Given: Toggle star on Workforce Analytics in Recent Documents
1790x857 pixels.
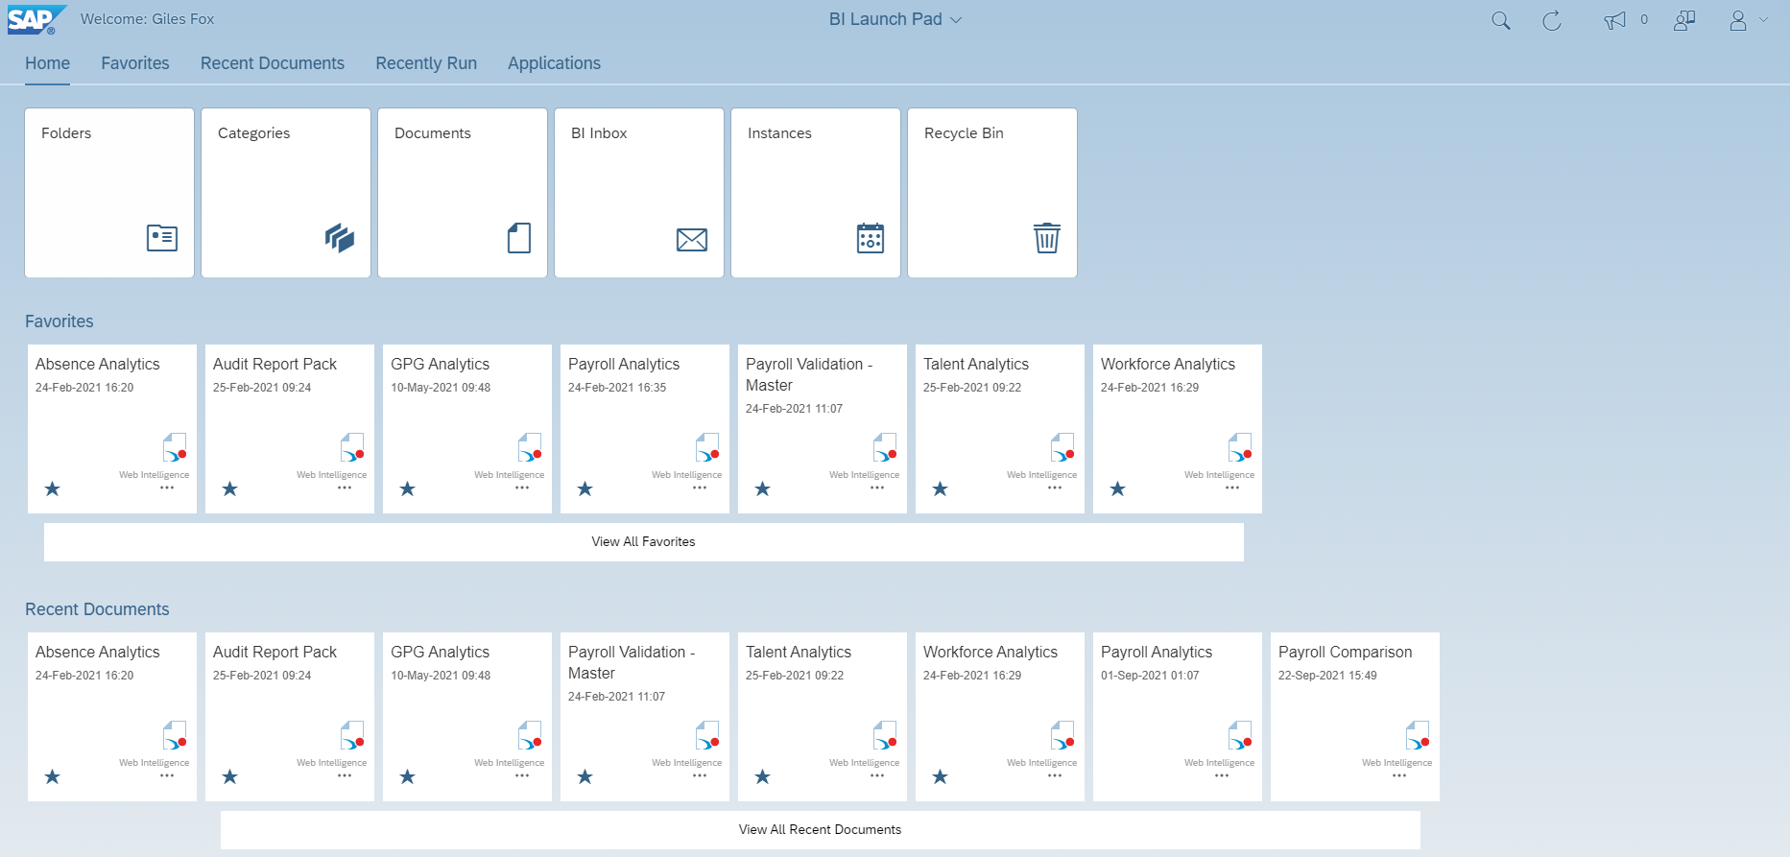Looking at the screenshot, I should tap(941, 777).
